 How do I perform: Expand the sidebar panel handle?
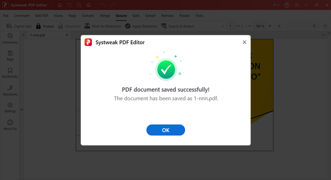point(22,109)
